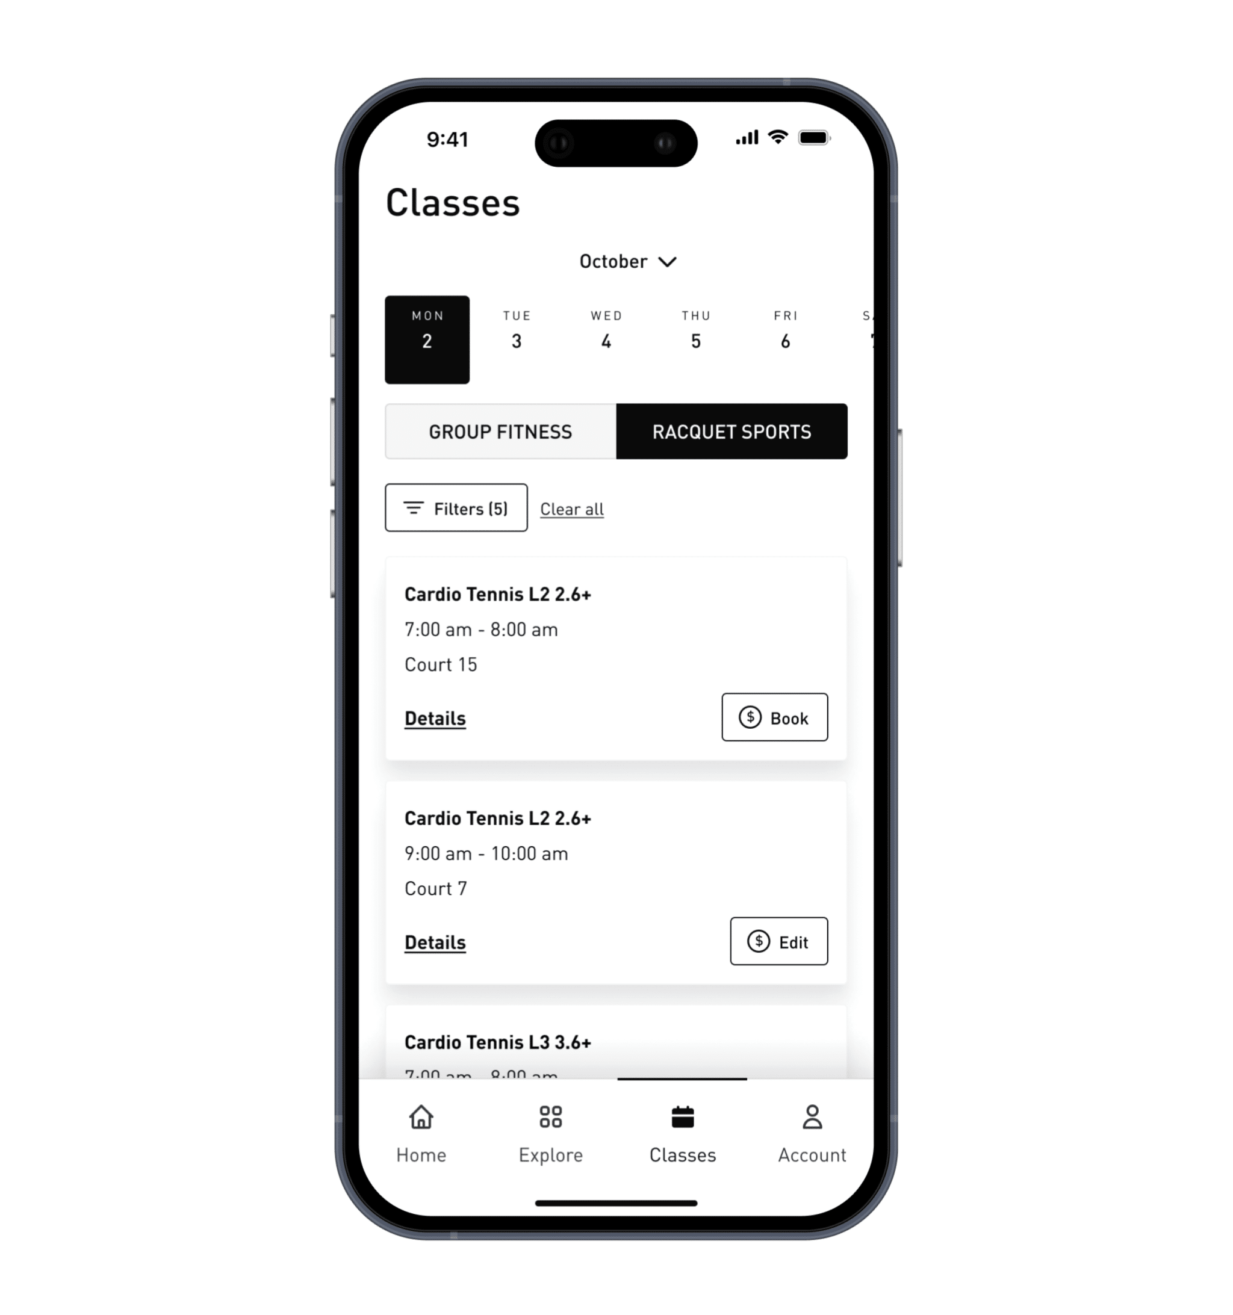Tap the Classes calendar icon
The width and height of the screenshot is (1233, 1315).
tap(683, 1115)
